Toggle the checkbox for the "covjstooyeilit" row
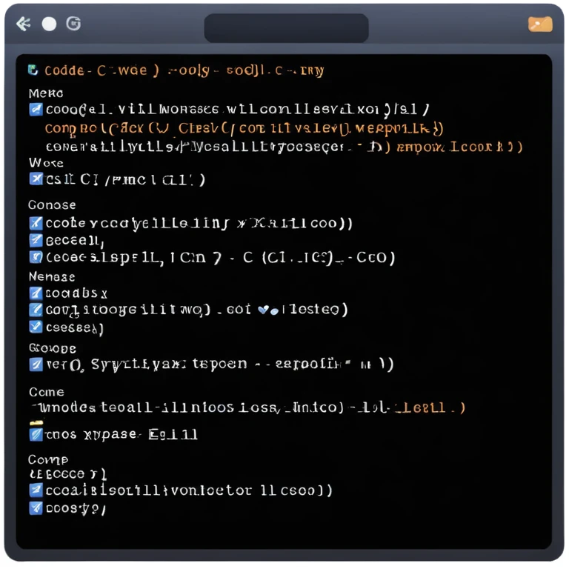This screenshot has height=569, width=569. coord(36,310)
